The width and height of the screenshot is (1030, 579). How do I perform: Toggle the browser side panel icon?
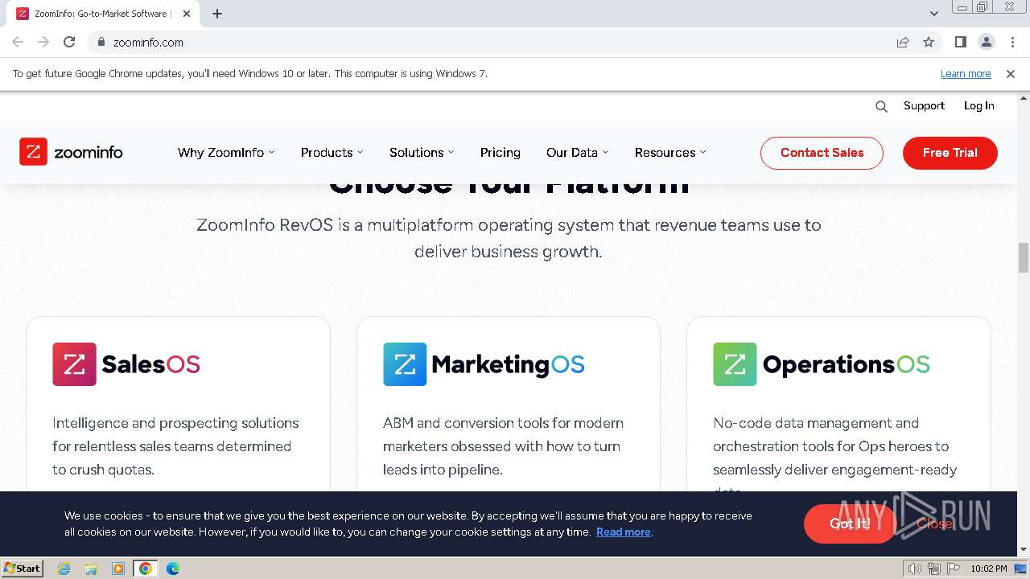click(960, 42)
